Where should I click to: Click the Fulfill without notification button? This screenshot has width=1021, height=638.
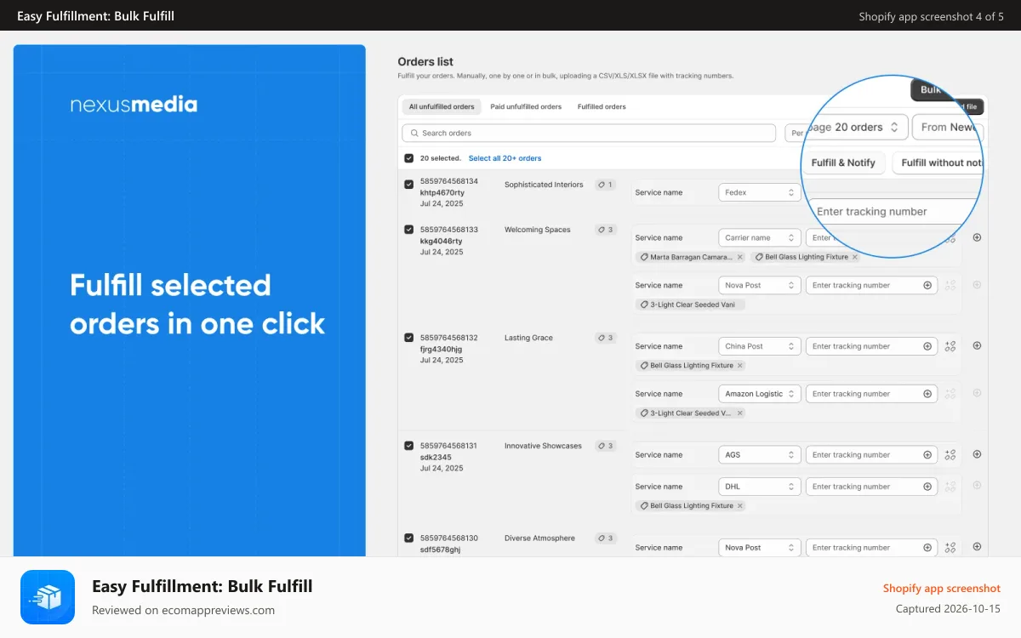point(938,162)
